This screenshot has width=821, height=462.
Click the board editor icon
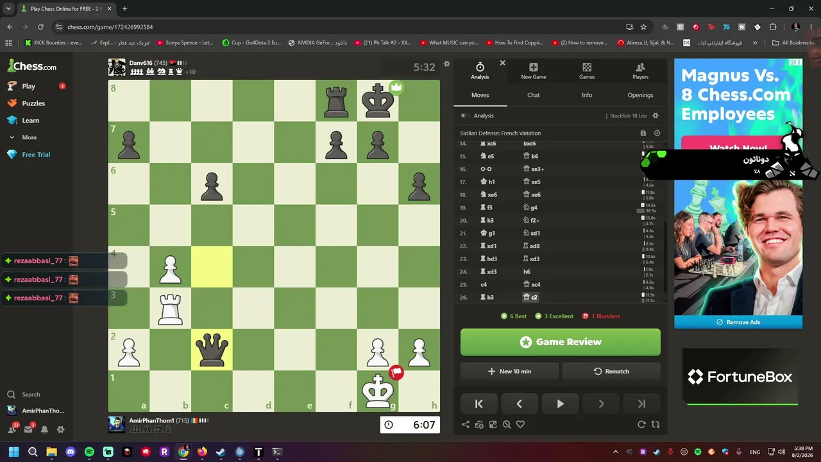pos(493,424)
